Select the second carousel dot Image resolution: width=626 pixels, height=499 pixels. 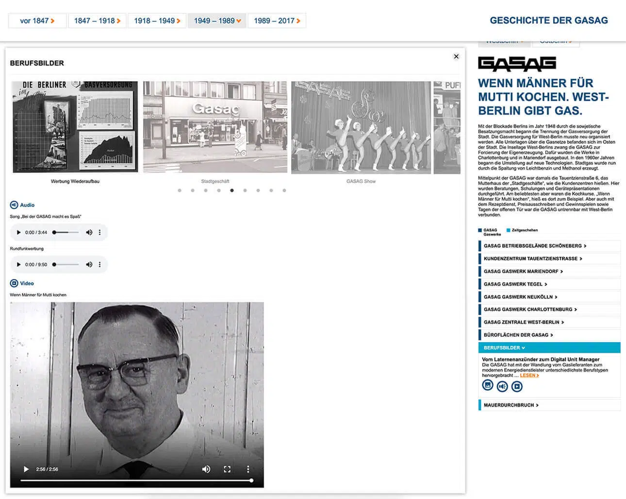pyautogui.click(x=193, y=190)
